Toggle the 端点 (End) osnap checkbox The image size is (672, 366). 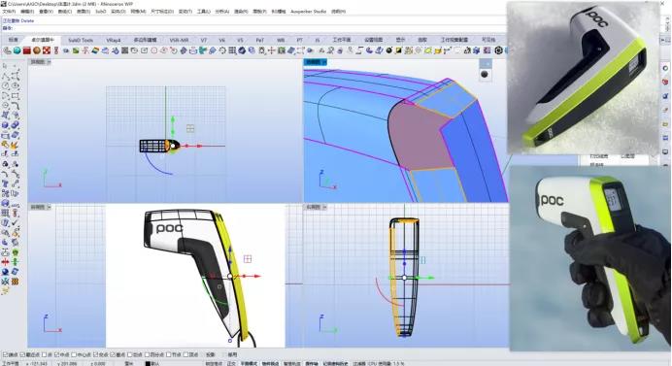5,355
